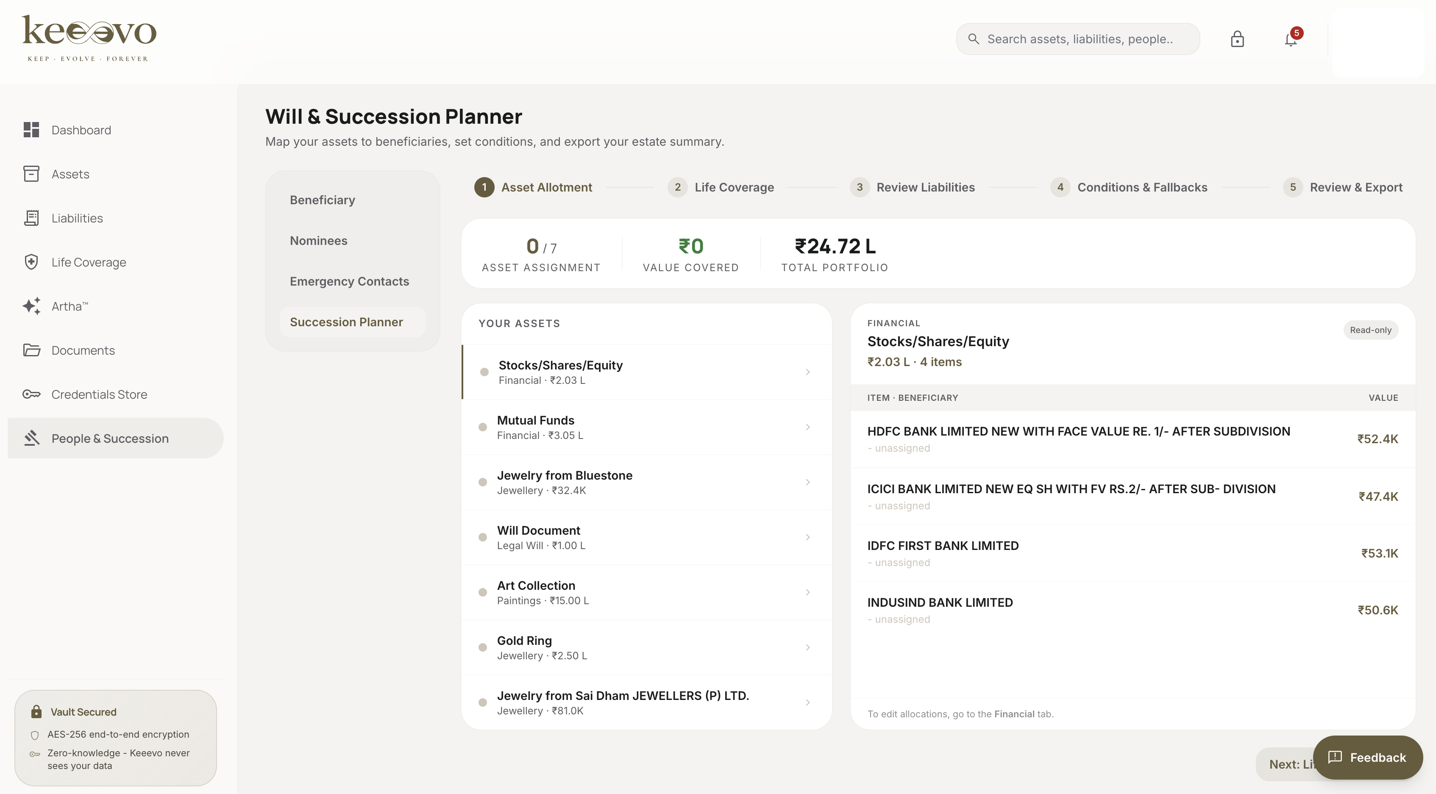Click the 0 / 7 asset assignment counter
This screenshot has width=1436, height=794.
click(x=541, y=246)
